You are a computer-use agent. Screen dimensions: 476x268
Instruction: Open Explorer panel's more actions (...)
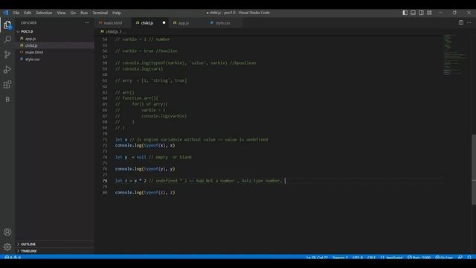(87, 23)
